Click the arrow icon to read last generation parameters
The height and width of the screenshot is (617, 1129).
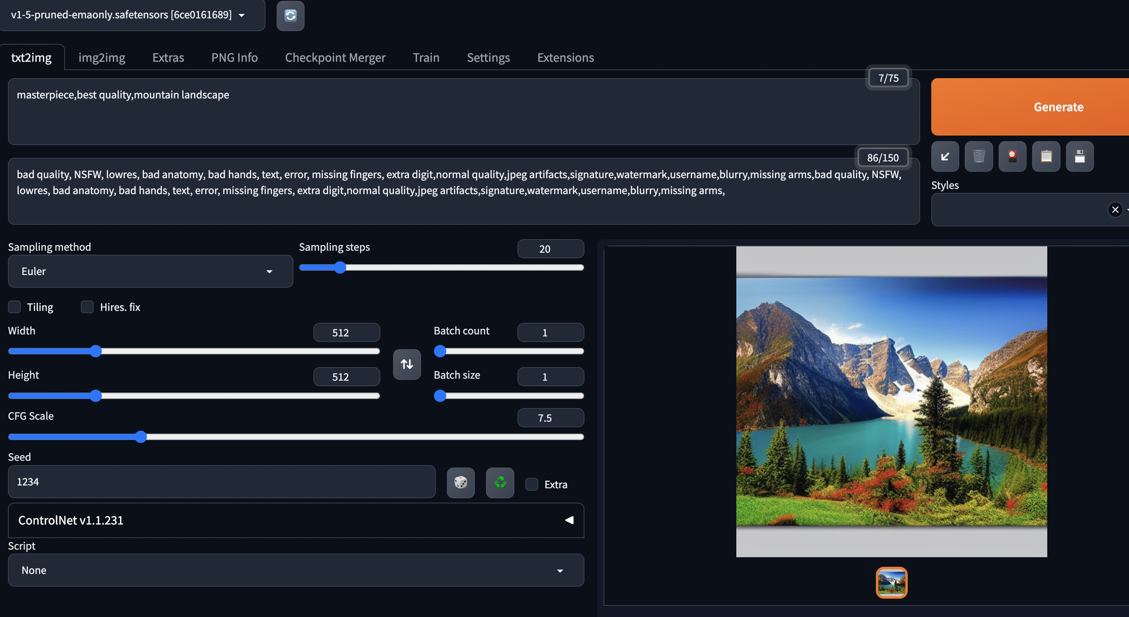pyautogui.click(x=945, y=156)
